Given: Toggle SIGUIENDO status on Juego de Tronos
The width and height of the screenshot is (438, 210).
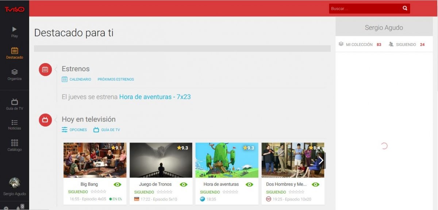Looking at the screenshot, I should [144, 192].
